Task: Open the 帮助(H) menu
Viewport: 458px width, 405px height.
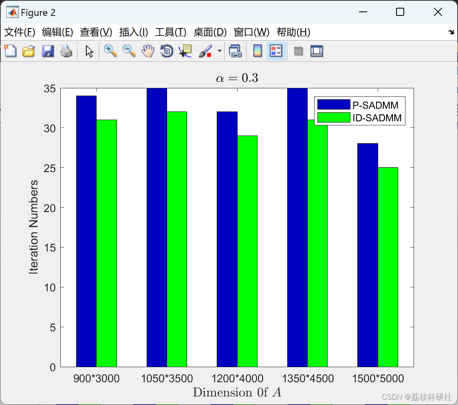Action: click(x=293, y=32)
